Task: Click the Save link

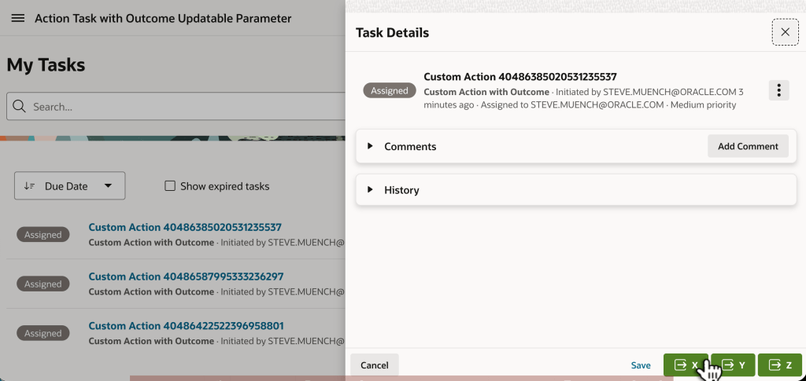Action: (641, 365)
